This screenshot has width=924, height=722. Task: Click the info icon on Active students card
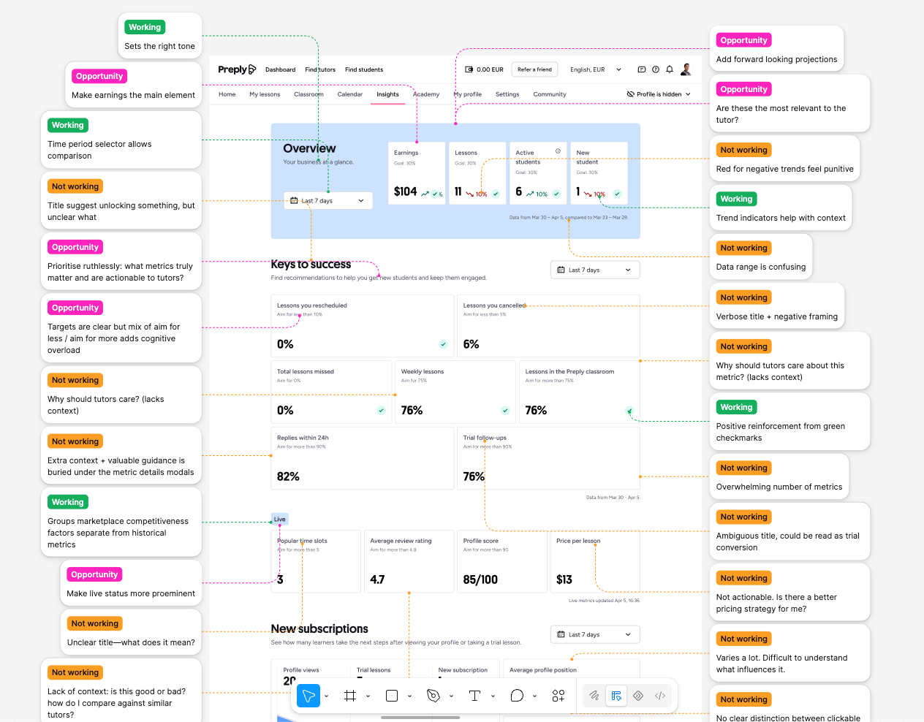click(558, 151)
